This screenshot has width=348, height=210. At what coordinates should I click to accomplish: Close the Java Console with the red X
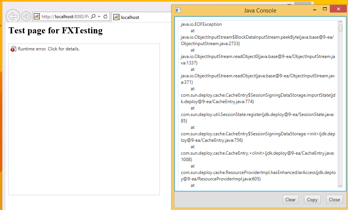click(x=338, y=9)
